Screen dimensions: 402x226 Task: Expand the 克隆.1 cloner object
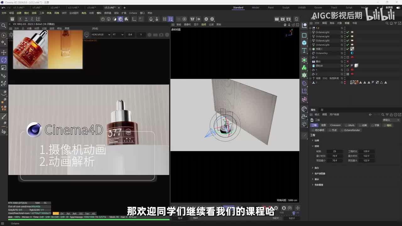point(310,49)
